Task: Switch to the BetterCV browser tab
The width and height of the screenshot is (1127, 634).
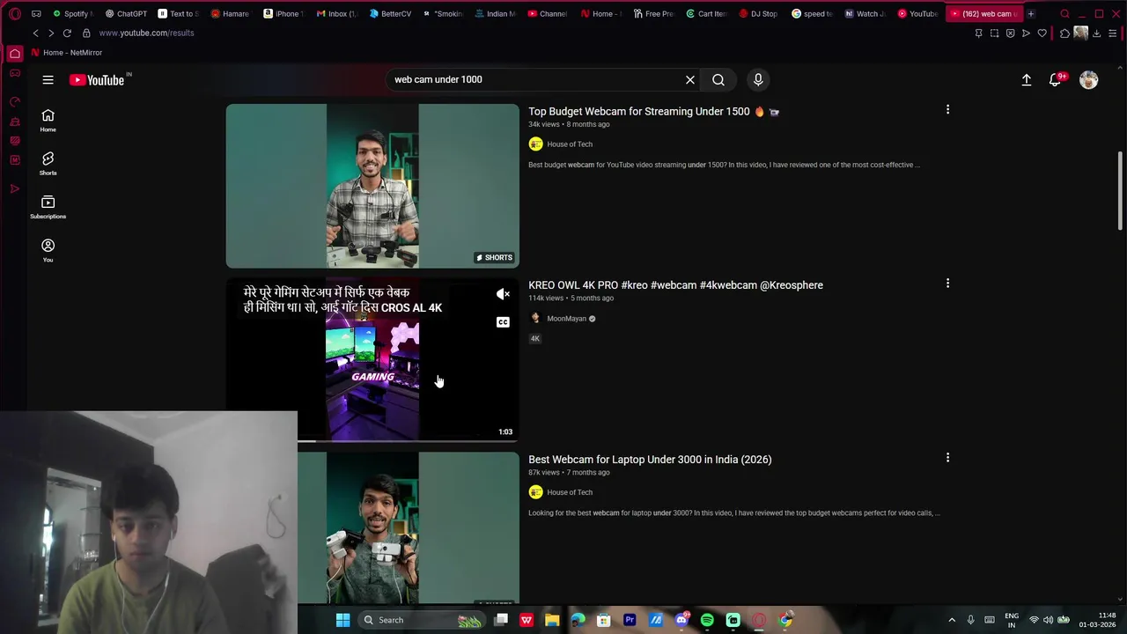Action: click(x=390, y=14)
